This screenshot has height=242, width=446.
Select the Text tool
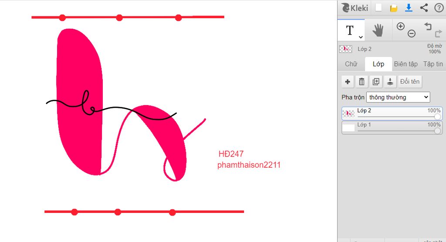[350, 30]
